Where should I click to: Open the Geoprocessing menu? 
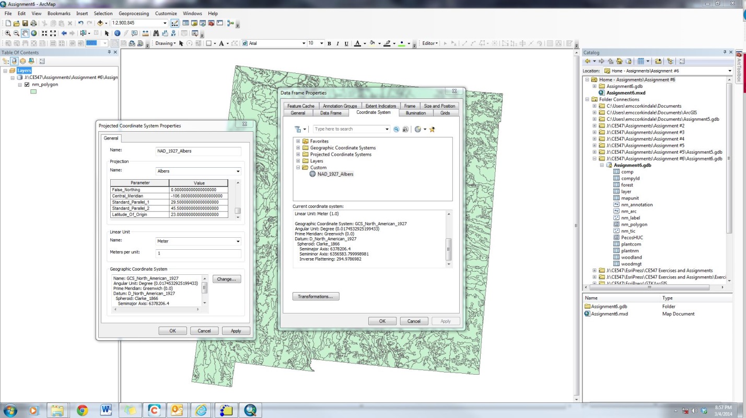click(134, 13)
